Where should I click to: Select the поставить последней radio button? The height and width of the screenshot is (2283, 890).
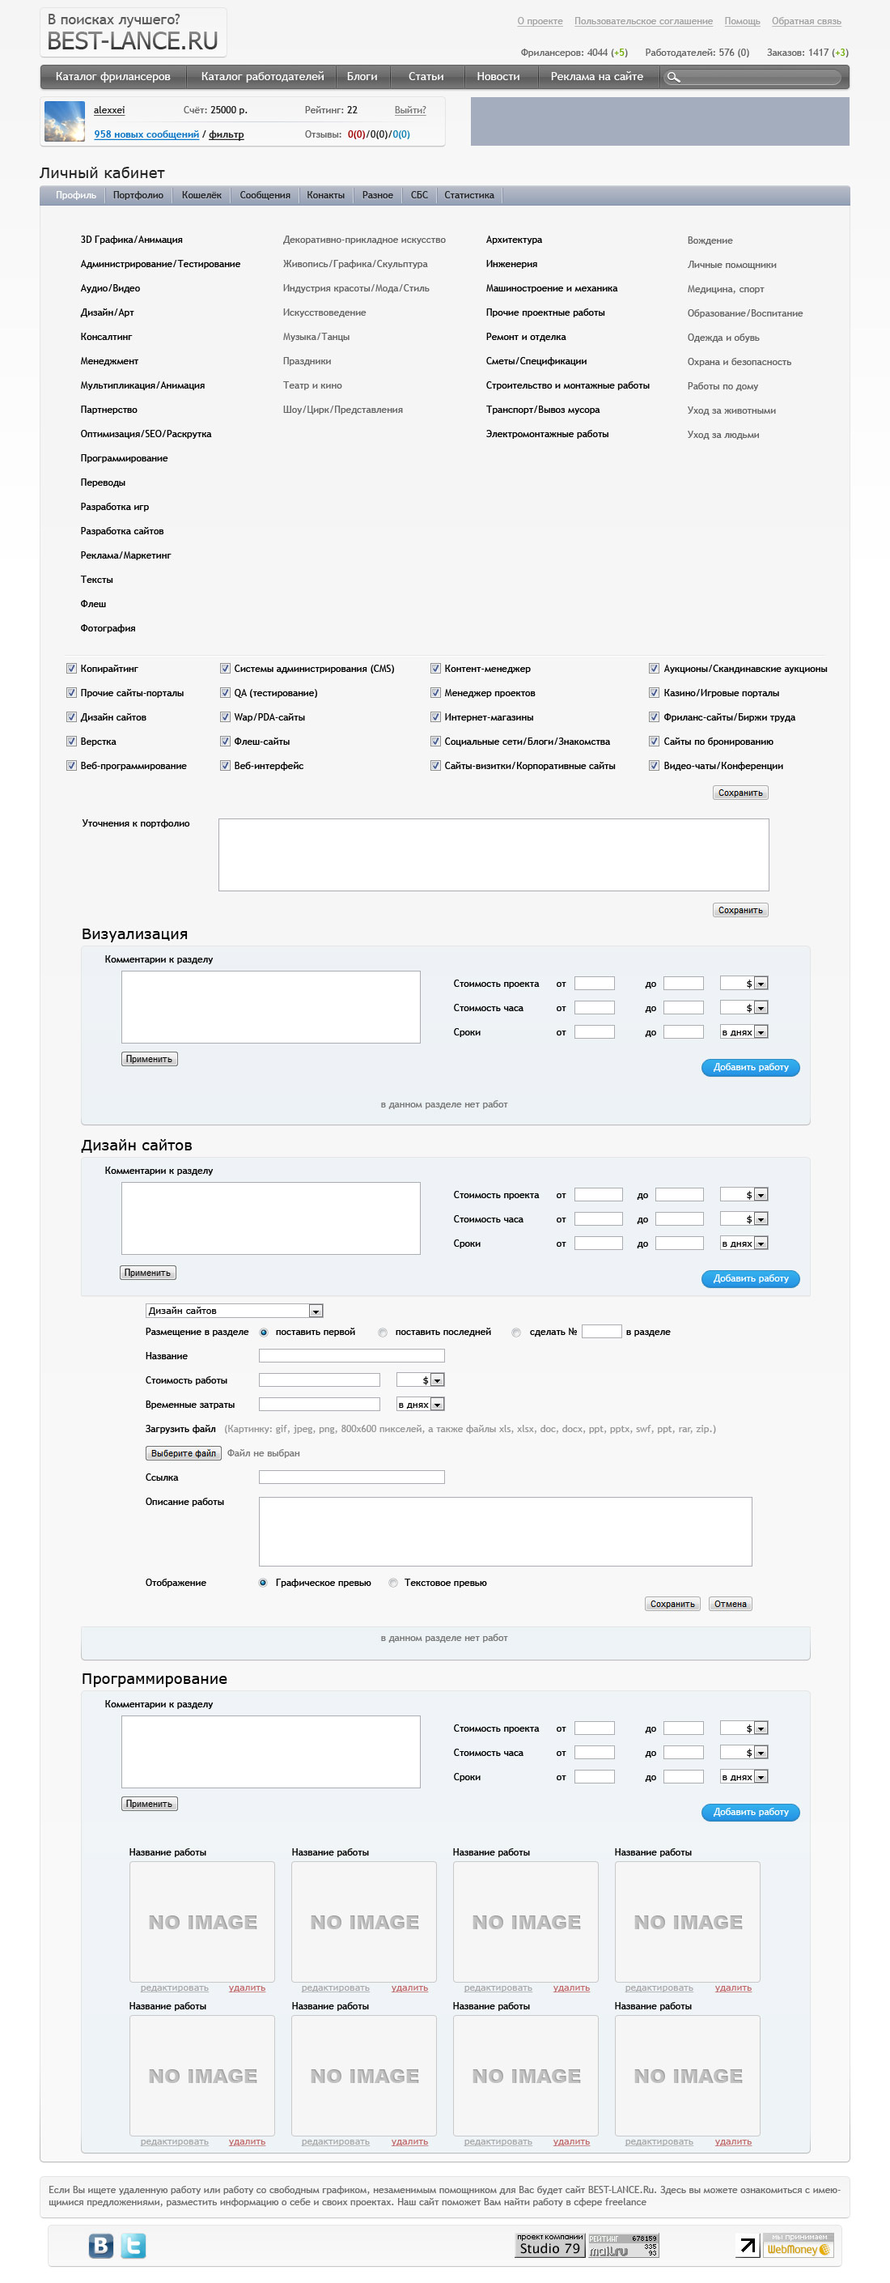tap(383, 1332)
